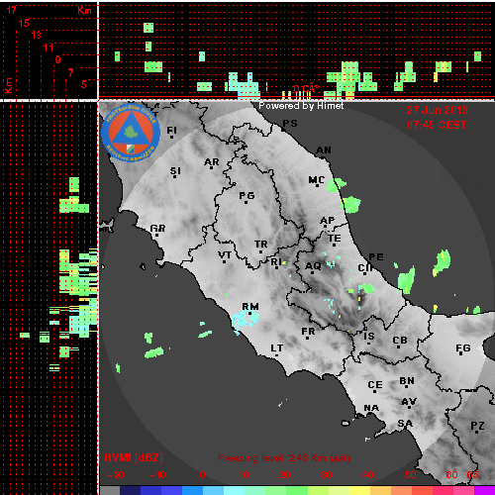Click the 15 km altitude label
The width and height of the screenshot is (495, 495).
click(x=24, y=23)
